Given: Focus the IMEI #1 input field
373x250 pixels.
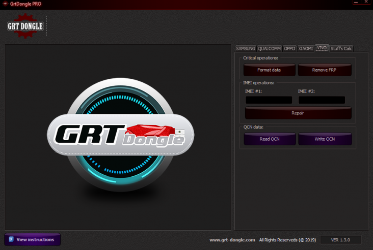Looking at the screenshot, I should coord(269,100).
